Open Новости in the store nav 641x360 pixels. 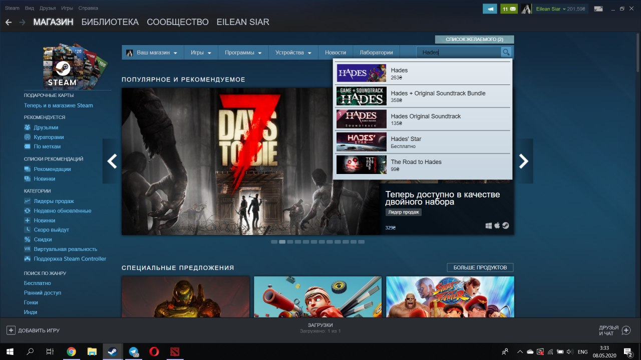[336, 52]
